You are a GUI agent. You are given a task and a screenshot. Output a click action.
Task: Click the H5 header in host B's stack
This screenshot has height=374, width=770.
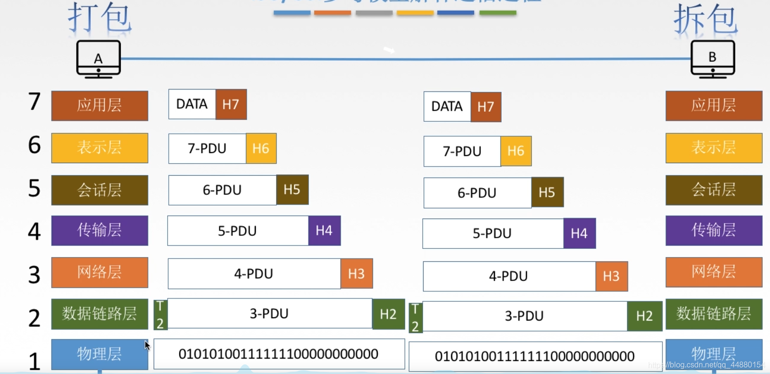(547, 193)
